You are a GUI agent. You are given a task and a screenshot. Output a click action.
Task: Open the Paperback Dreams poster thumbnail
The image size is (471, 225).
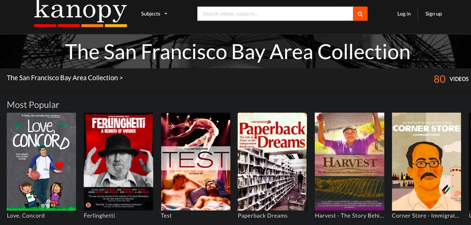click(272, 162)
